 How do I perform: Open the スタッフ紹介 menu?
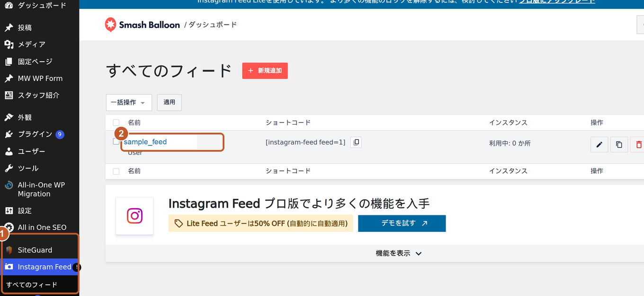(40, 95)
